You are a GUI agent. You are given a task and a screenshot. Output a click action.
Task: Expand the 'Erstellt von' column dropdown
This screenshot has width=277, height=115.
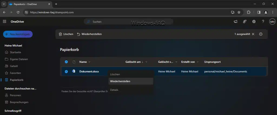(197, 62)
